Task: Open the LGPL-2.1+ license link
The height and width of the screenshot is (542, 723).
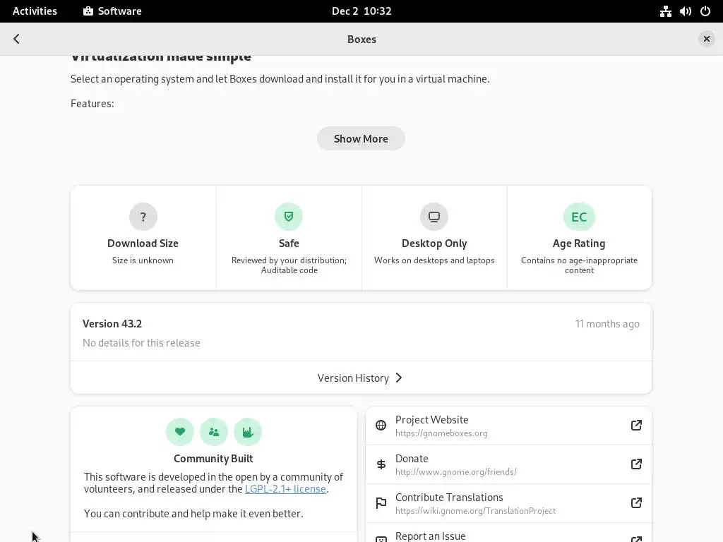Action: (285, 489)
